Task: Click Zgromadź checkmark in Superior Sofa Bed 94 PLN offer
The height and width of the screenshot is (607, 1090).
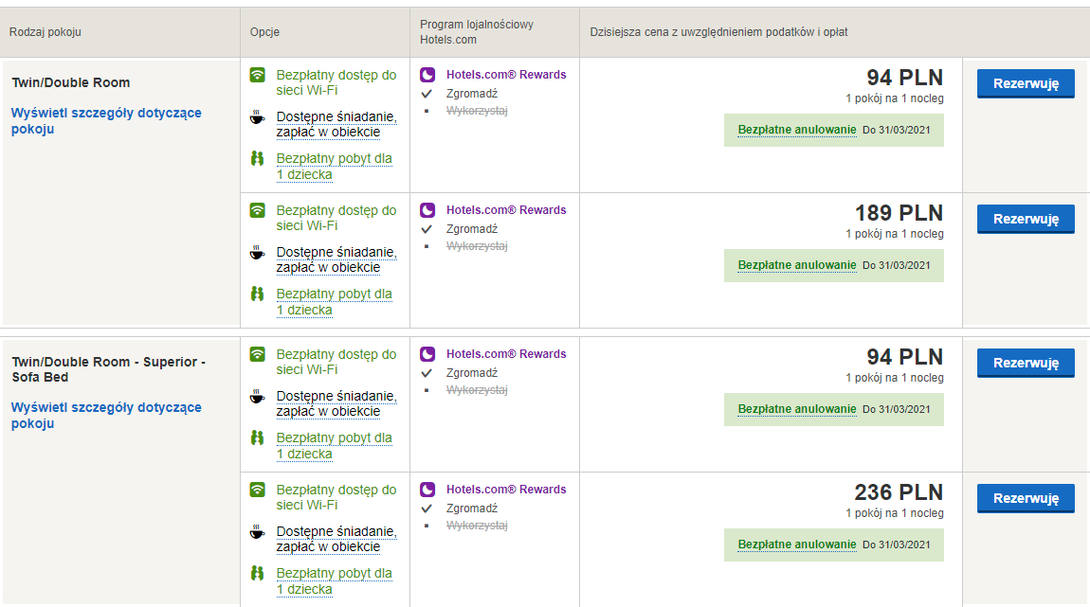Action: (x=427, y=373)
